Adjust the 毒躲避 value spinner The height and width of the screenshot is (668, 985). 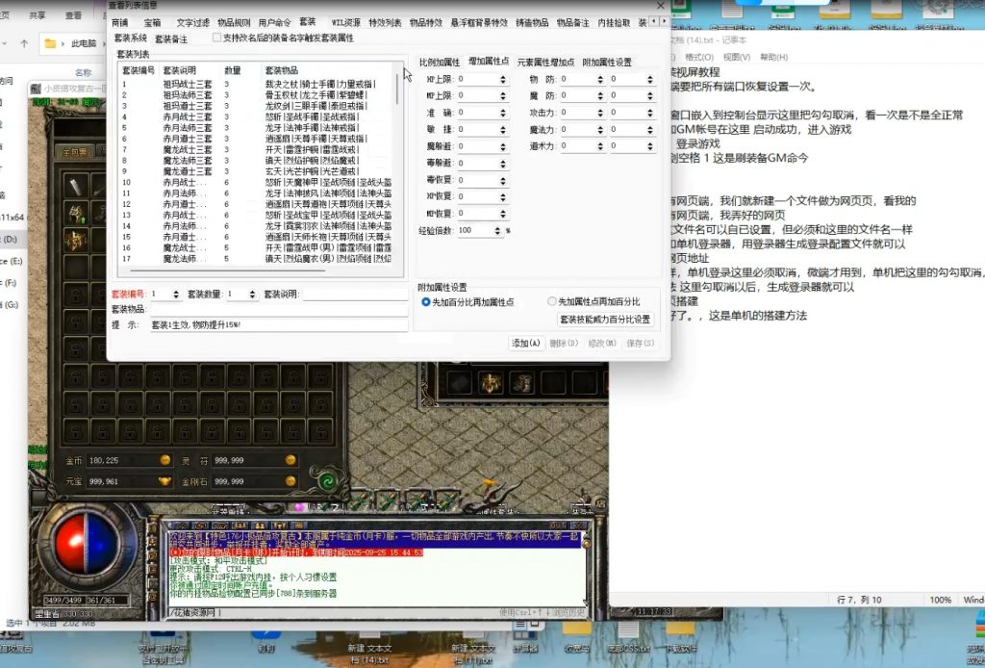(502, 164)
